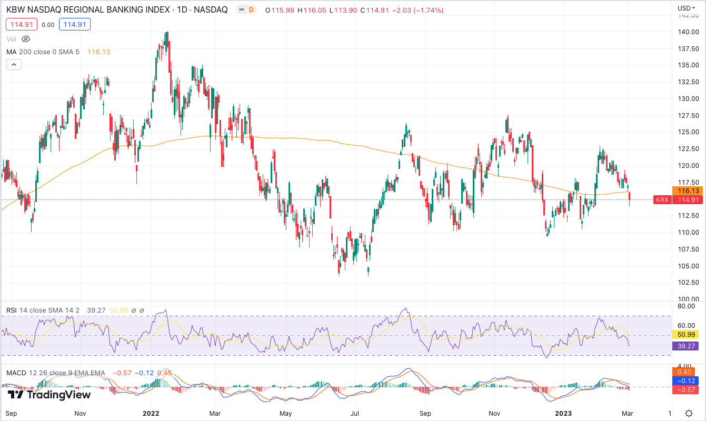Click the 2022 marker on time axis
This screenshot has height=421, width=706.
pyautogui.click(x=151, y=413)
